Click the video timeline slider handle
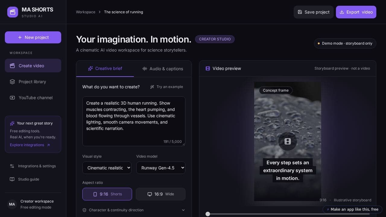The image size is (386, 217). pos(208,214)
